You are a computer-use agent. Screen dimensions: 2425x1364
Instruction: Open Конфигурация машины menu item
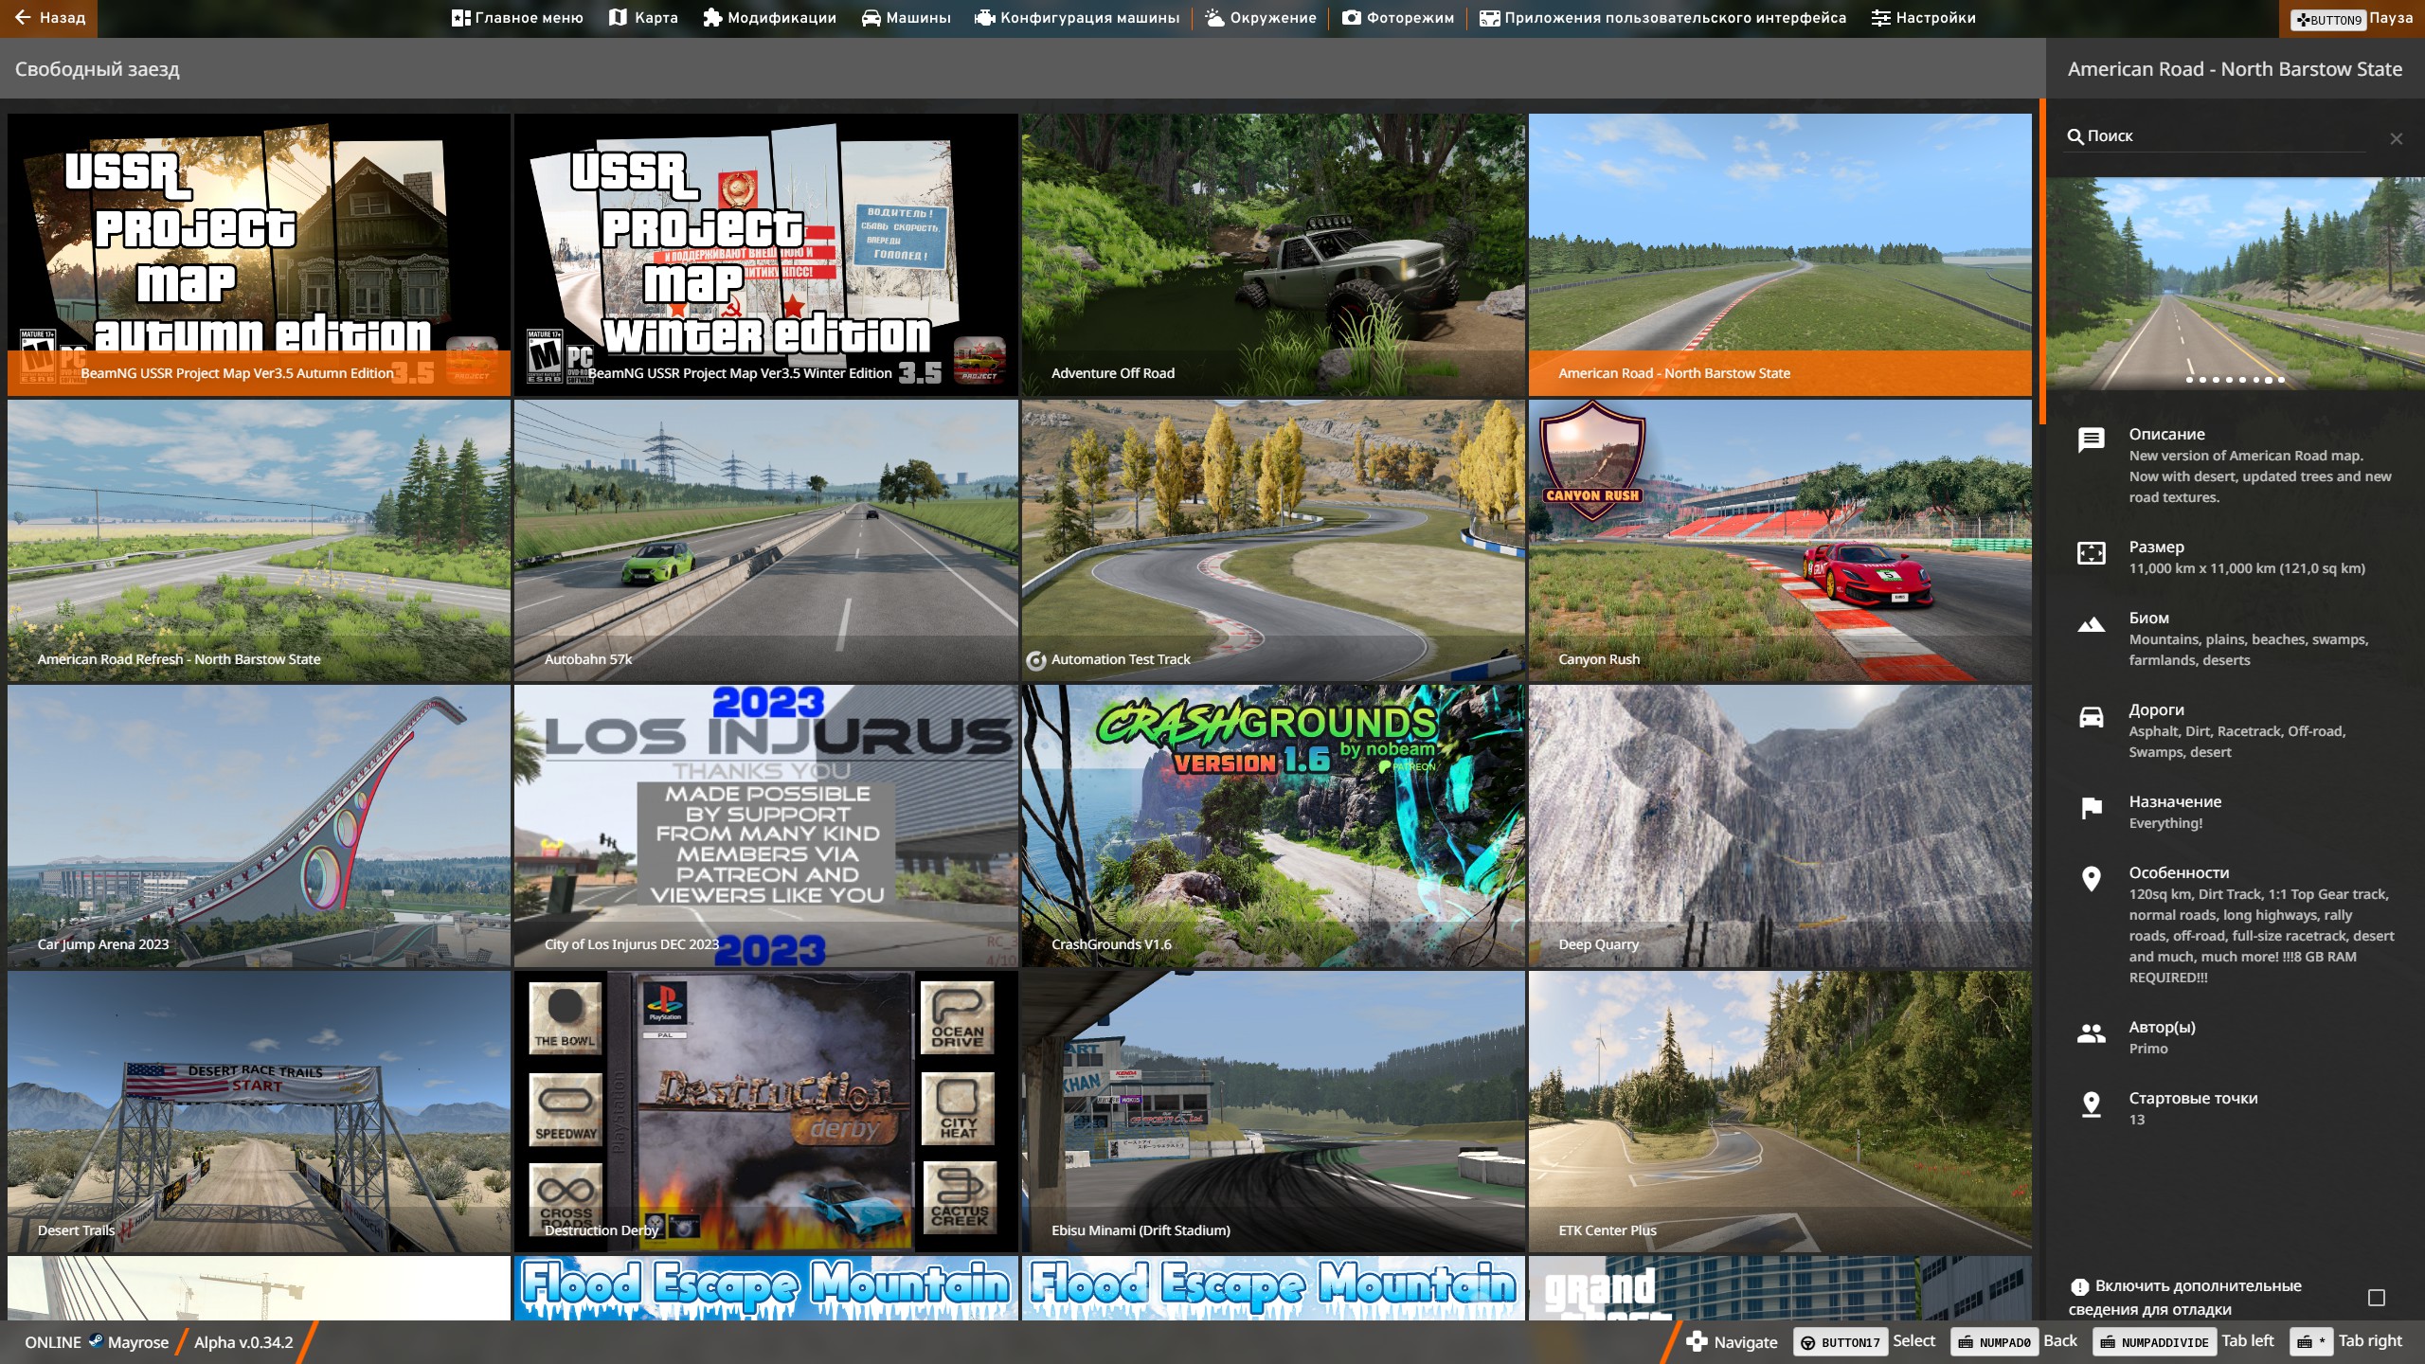[x=1077, y=18]
